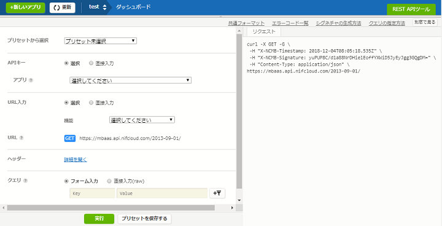Click the 更新 refresh button
The image size is (442, 226).
pyautogui.click(x=62, y=7)
